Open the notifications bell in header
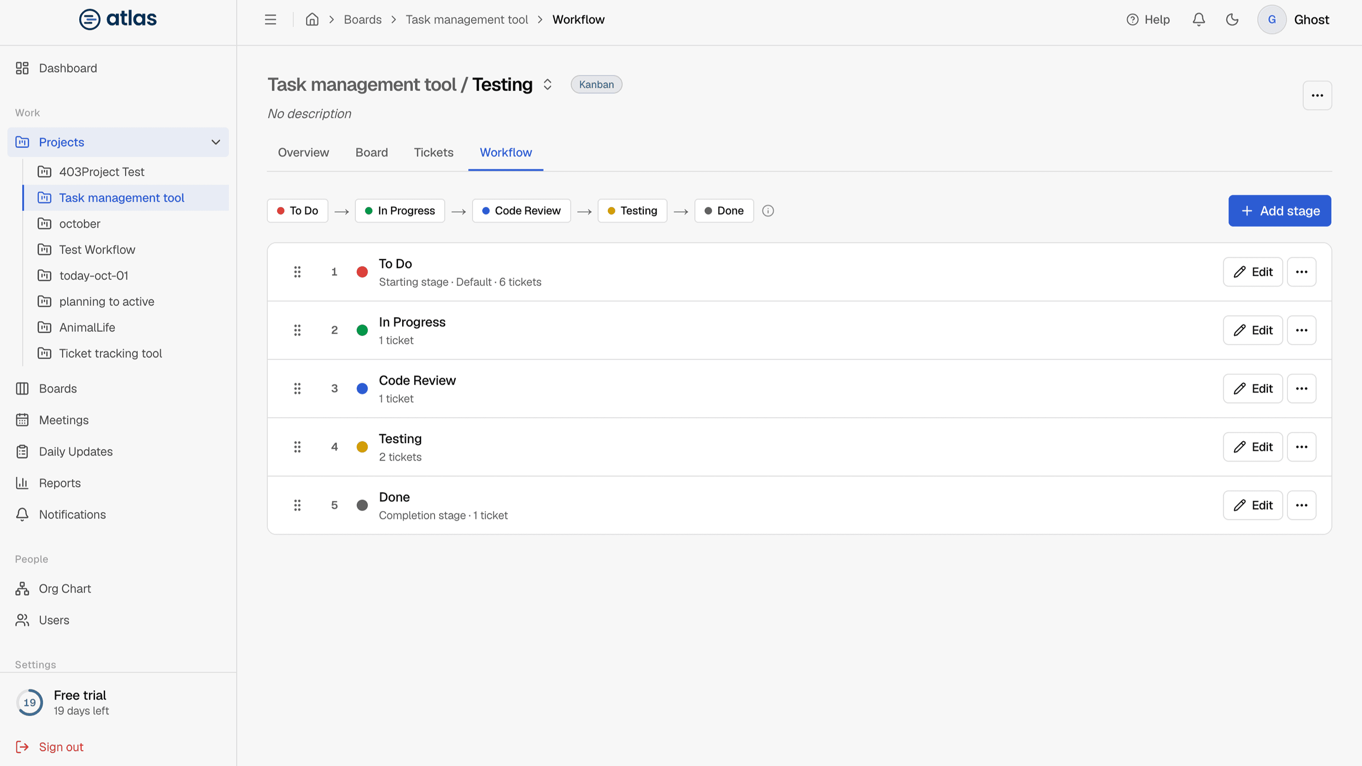1362x766 pixels. tap(1199, 20)
